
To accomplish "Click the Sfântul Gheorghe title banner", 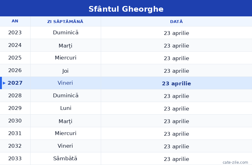I will pos(126,8).
